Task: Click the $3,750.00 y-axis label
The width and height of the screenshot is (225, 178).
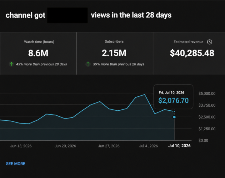Action: (207, 105)
